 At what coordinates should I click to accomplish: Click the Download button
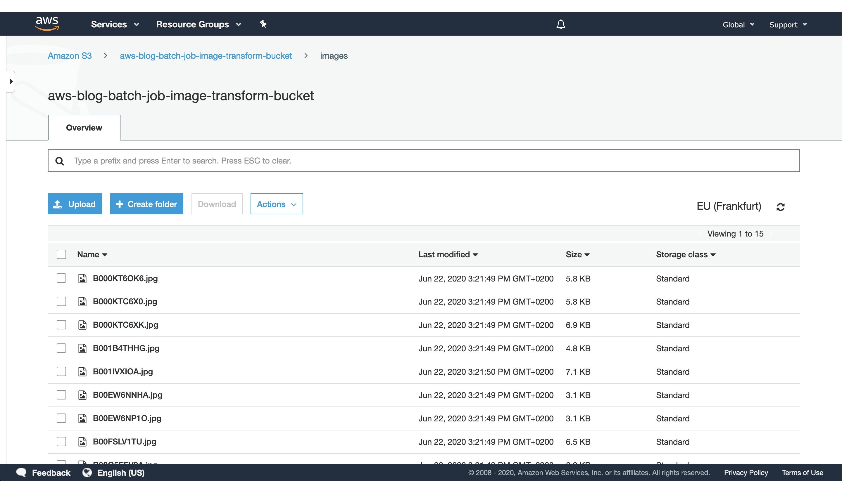(216, 203)
